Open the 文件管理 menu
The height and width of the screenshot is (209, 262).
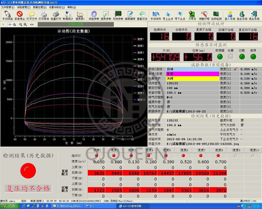click(8, 7)
